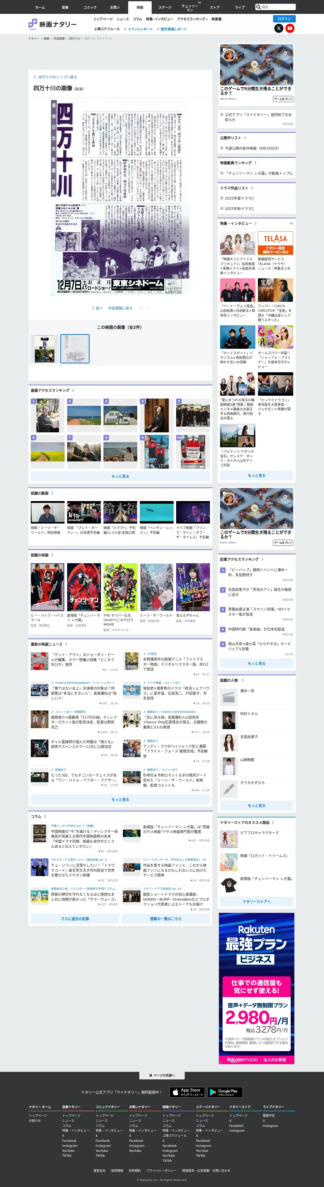The image size is (324, 1187).
Task: Click the chevron beside 最新の映画ニュース
Action: (66, 644)
